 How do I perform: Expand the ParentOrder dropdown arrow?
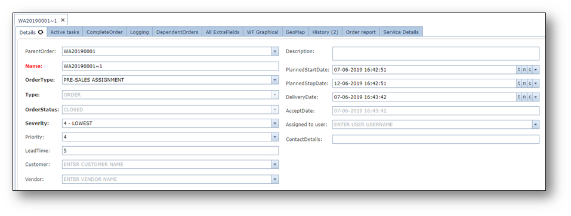pos(275,52)
